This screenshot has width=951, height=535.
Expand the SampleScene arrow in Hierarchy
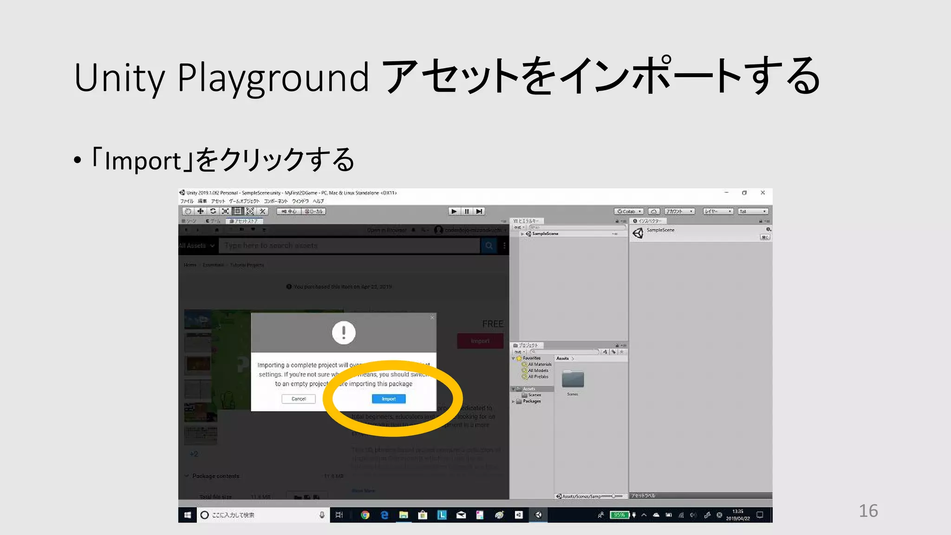(522, 234)
